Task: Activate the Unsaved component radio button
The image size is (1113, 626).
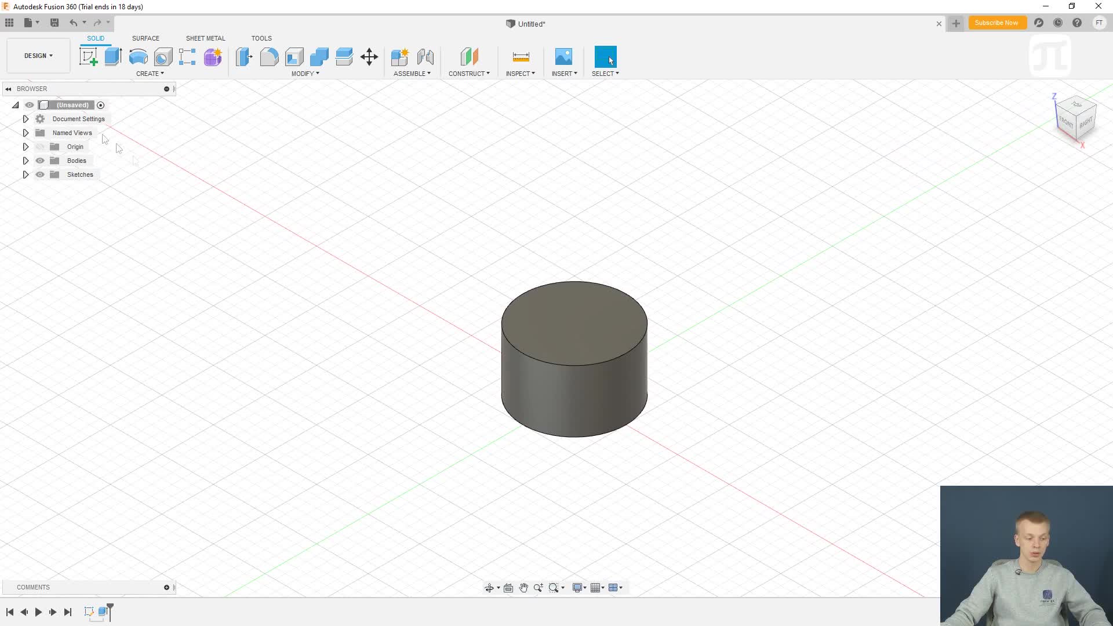Action: pos(100,105)
